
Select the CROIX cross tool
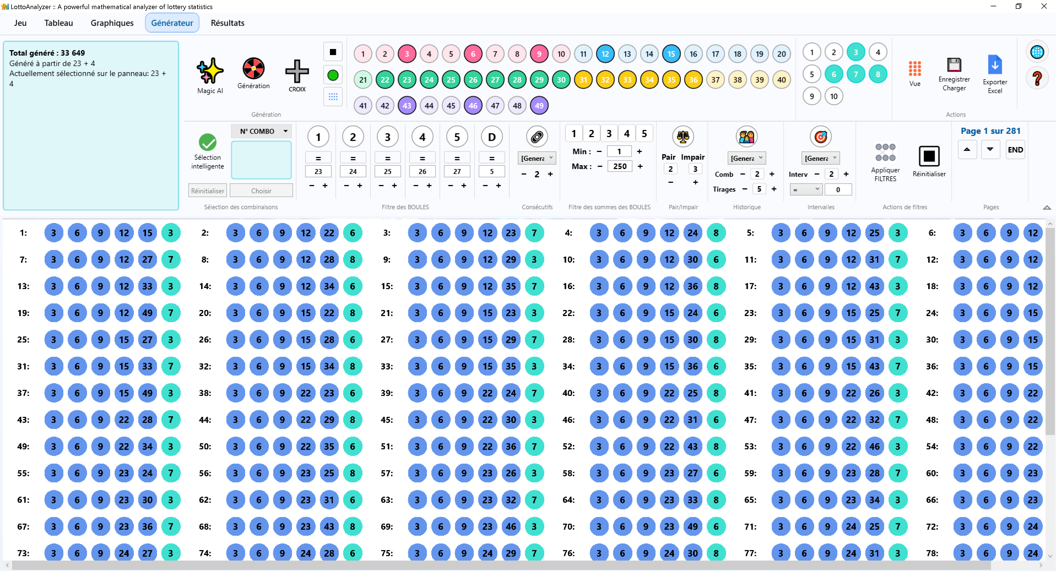pyautogui.click(x=297, y=71)
